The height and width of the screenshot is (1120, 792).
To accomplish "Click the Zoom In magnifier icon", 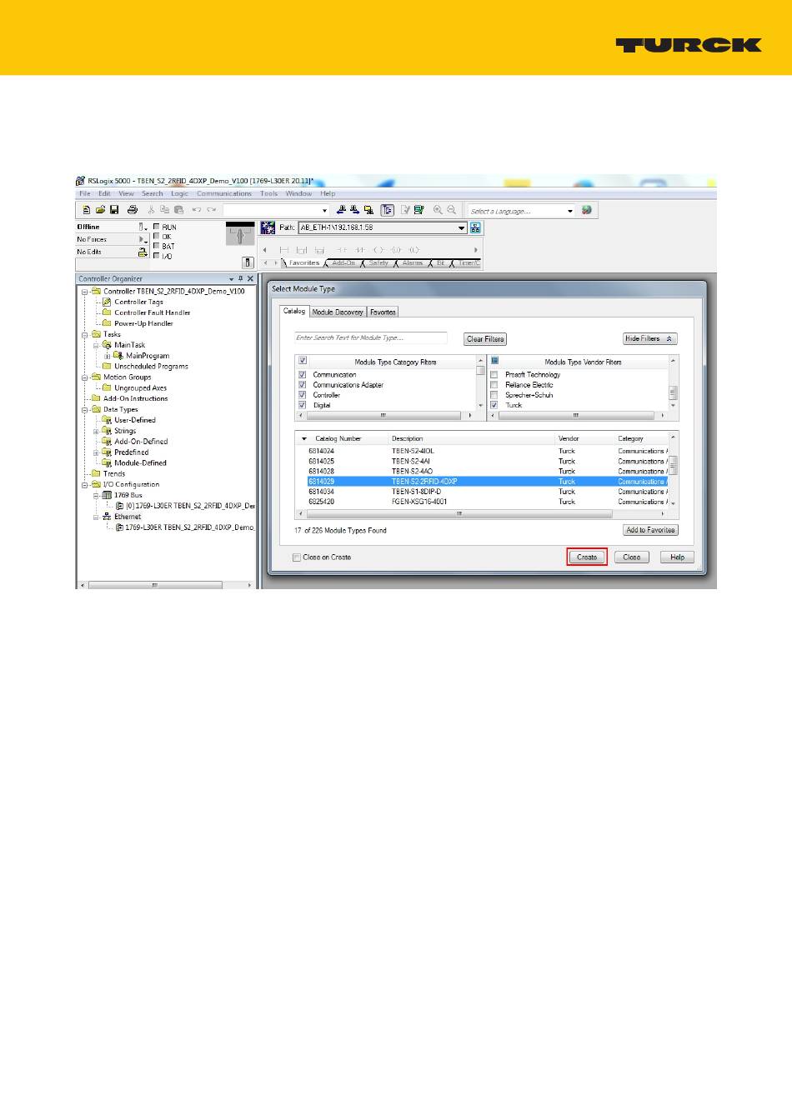I will click(x=438, y=210).
